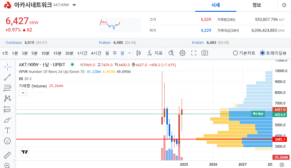Select the trend line drawing tool

pyautogui.click(x=7, y=77)
